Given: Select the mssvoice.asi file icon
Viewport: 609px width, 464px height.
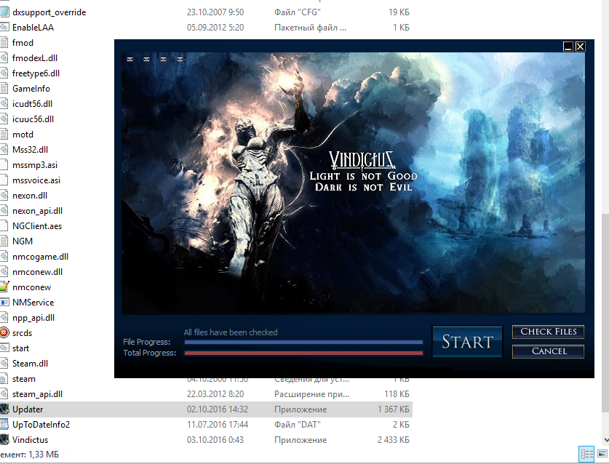Looking at the screenshot, I should pos(4,180).
